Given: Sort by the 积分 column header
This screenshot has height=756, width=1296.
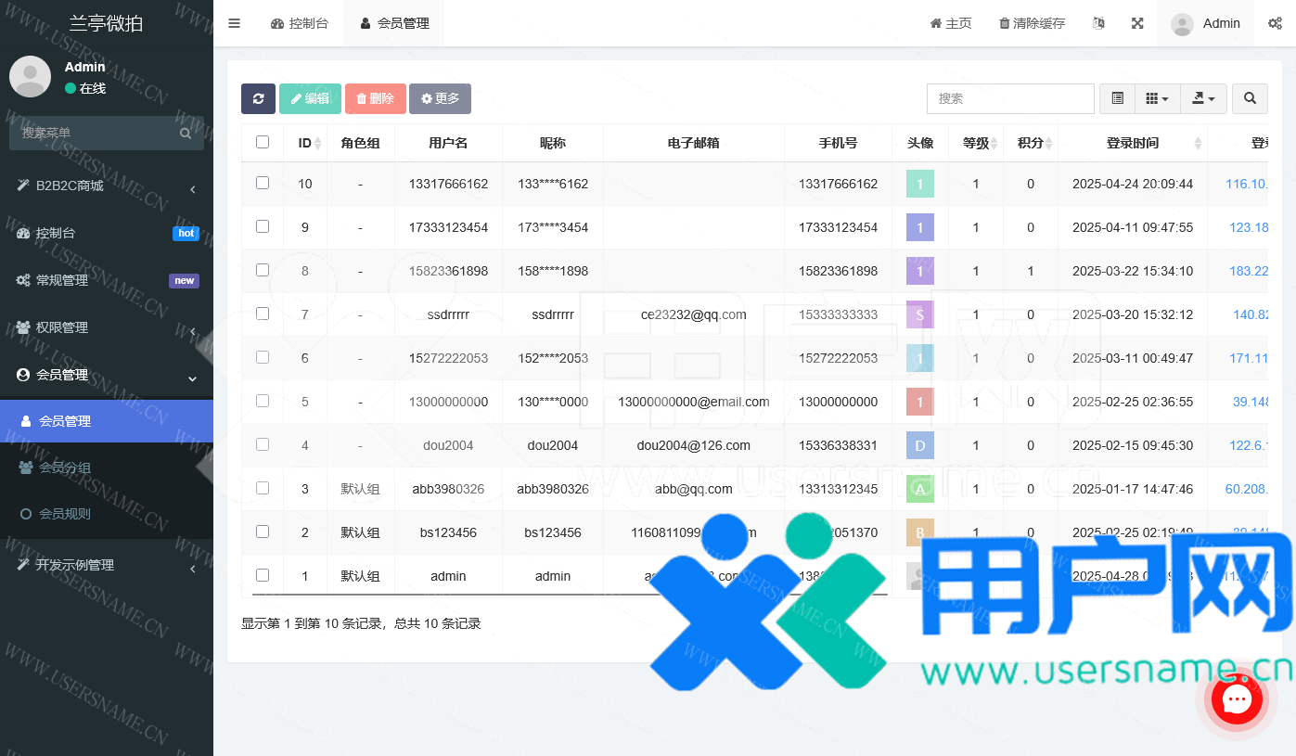Looking at the screenshot, I should [1031, 143].
